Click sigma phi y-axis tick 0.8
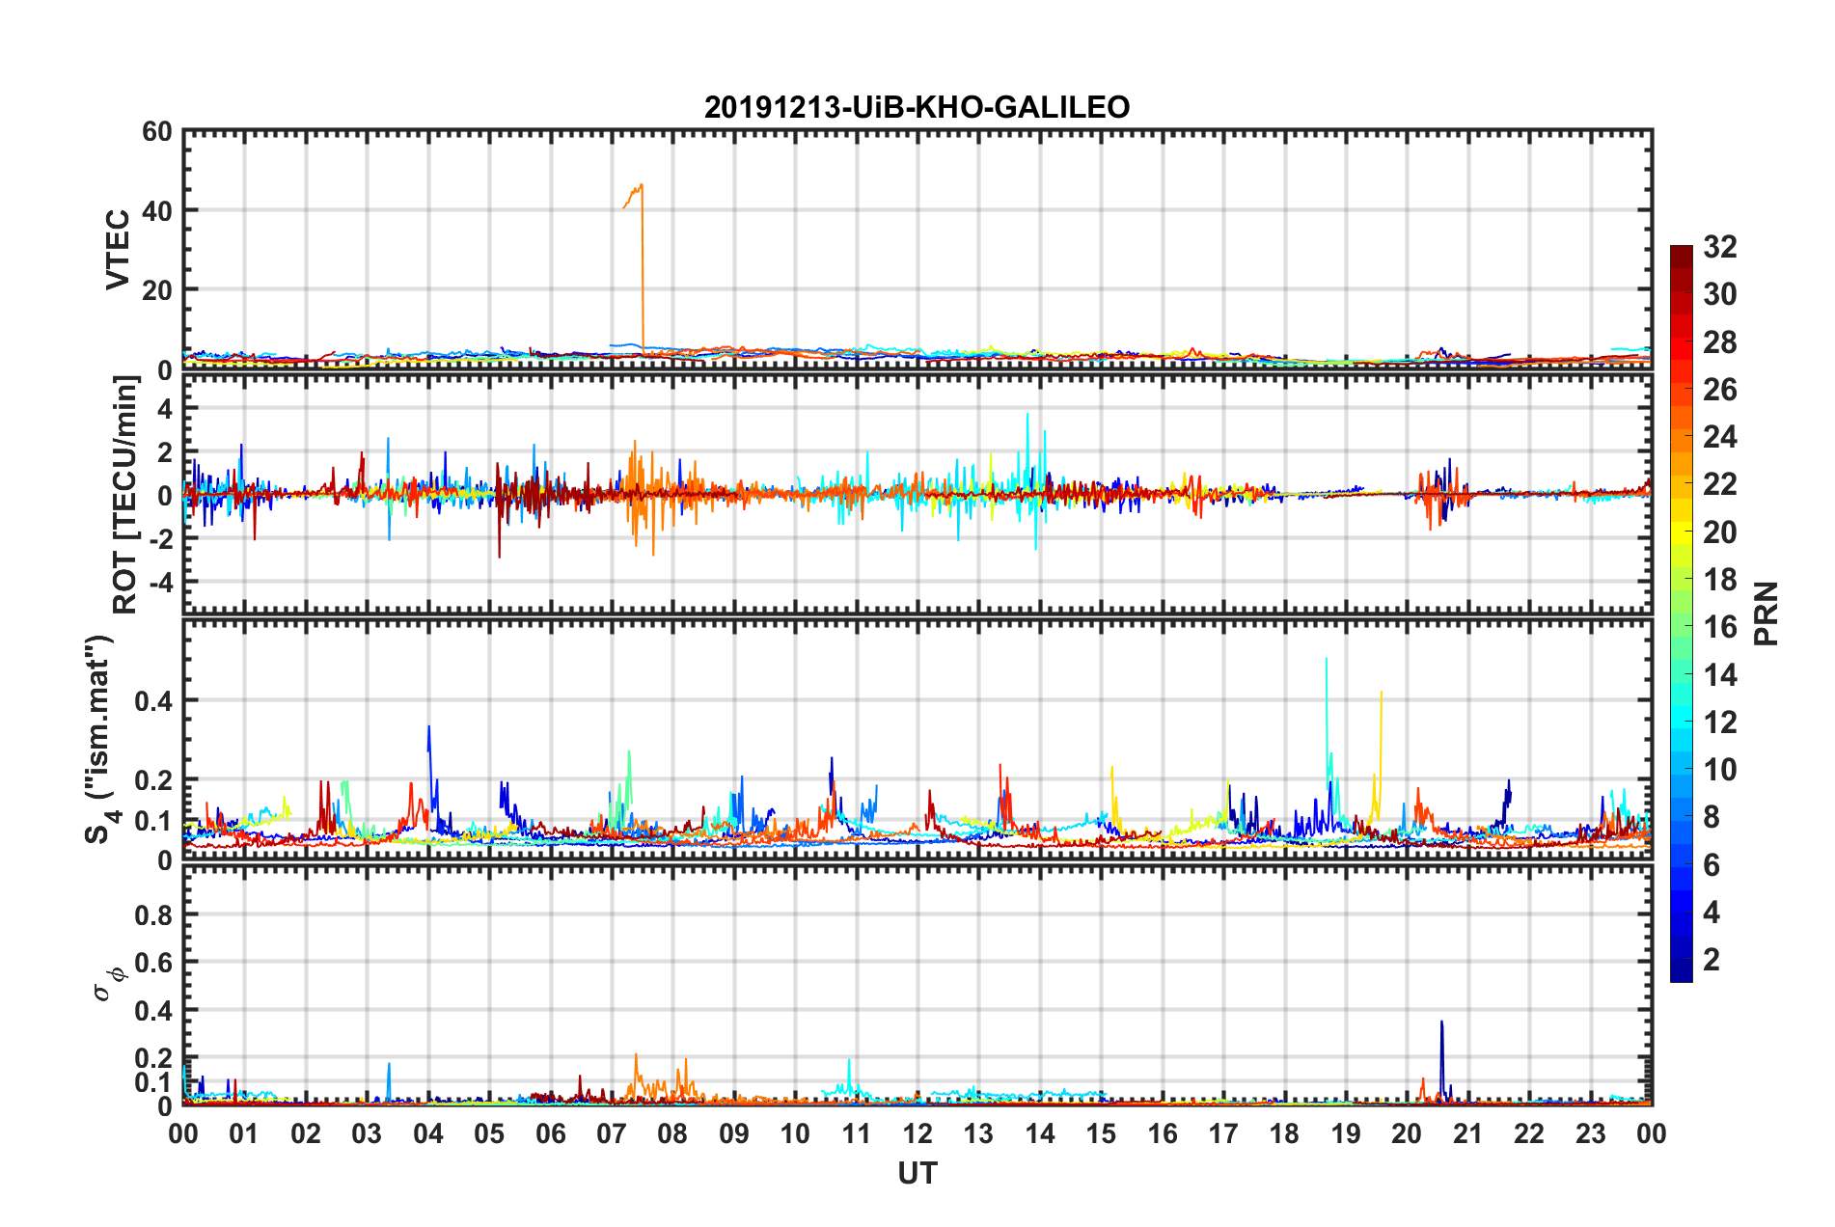The height and width of the screenshot is (1227, 1835). (153, 914)
